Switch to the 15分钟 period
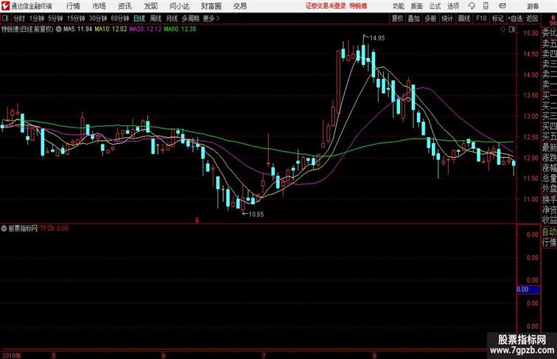This screenshot has height=359, width=557. tap(76, 18)
